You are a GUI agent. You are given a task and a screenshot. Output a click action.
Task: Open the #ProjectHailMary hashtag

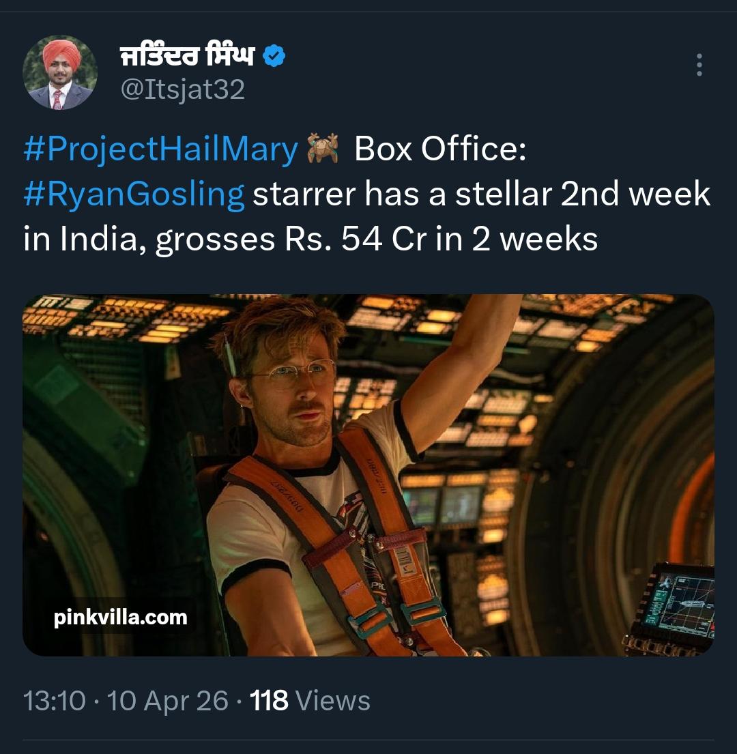click(x=161, y=150)
